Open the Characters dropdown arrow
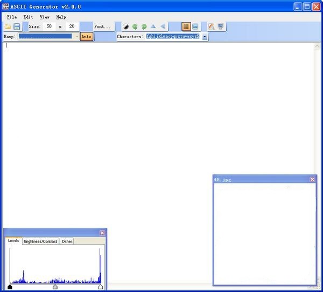This screenshot has width=323, height=292. [x=205, y=37]
